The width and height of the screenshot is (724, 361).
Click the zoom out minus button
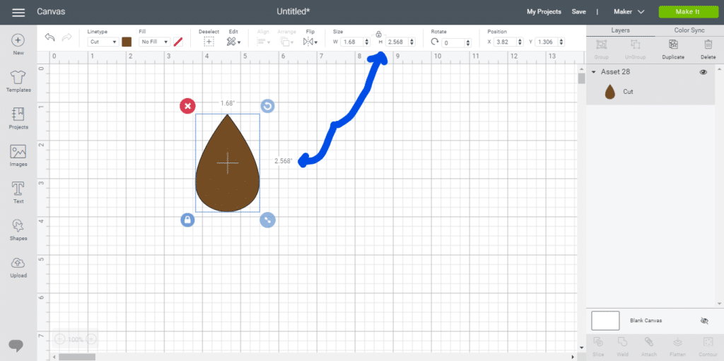(59, 339)
